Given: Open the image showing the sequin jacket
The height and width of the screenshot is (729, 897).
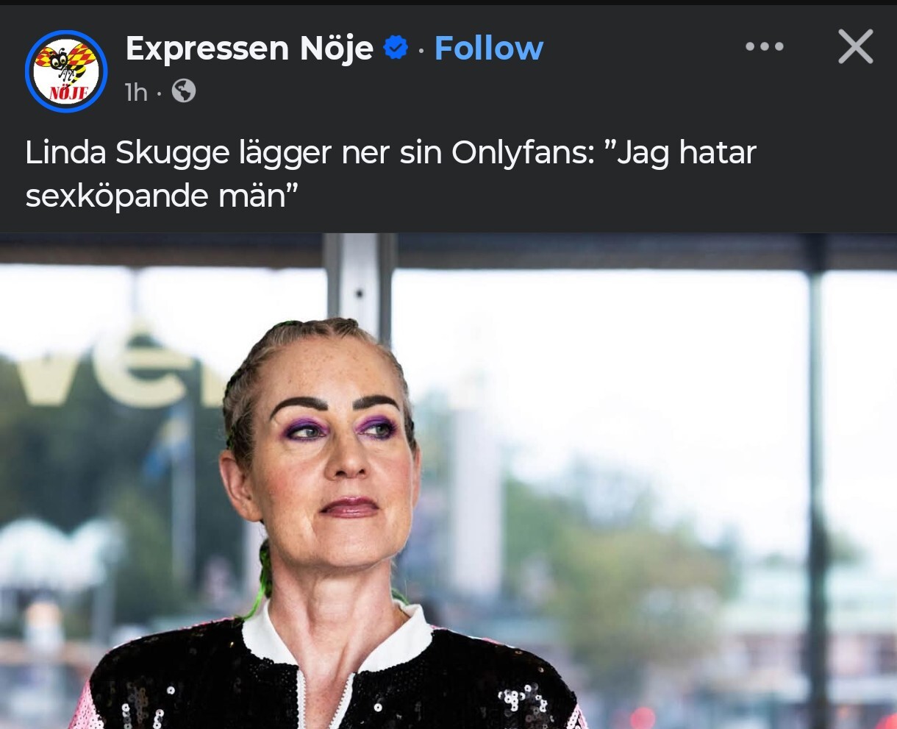Looking at the screenshot, I should point(448,481).
